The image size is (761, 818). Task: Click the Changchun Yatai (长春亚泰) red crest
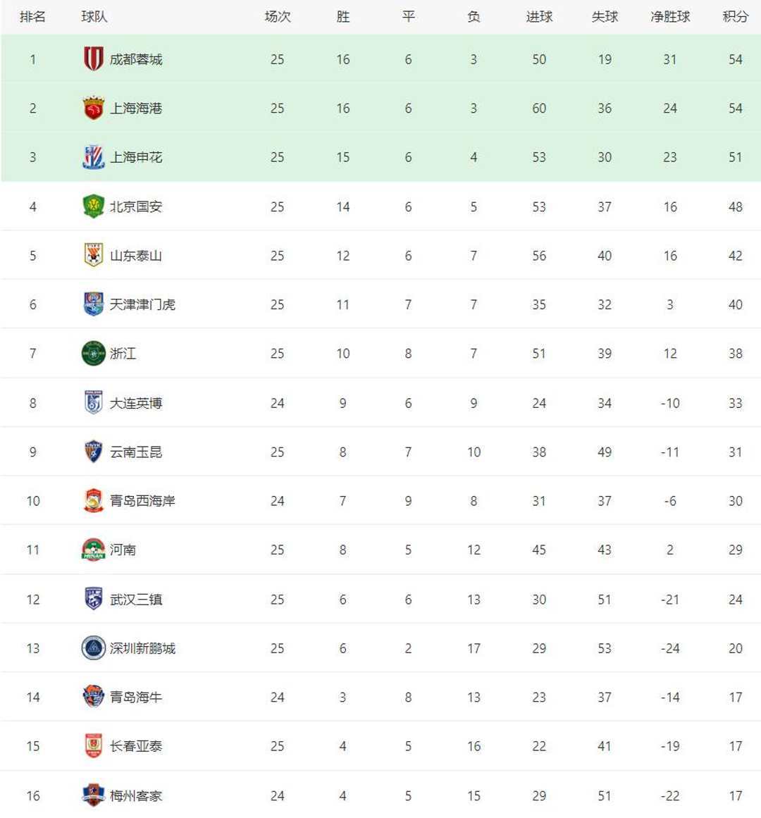point(93,746)
